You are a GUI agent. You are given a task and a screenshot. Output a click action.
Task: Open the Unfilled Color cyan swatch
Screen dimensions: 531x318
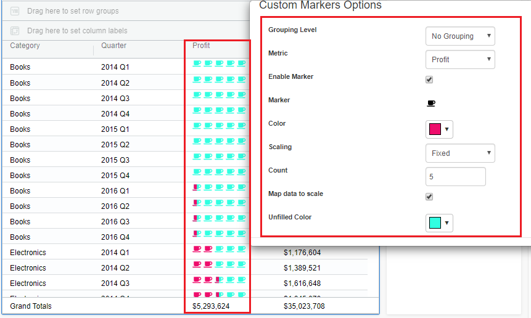[x=439, y=223]
